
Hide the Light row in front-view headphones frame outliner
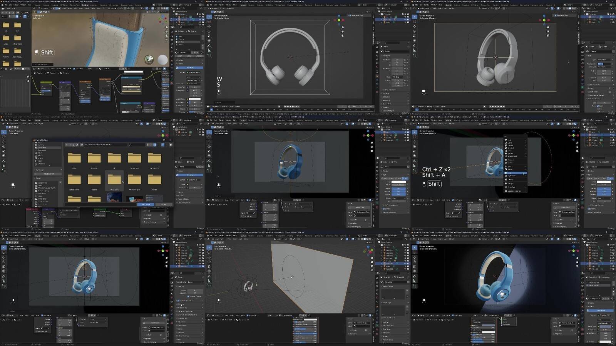coord(405,22)
